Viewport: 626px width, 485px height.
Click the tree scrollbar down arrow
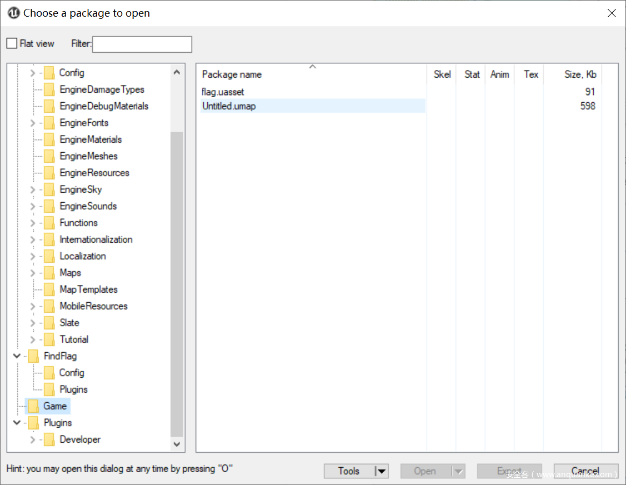177,444
